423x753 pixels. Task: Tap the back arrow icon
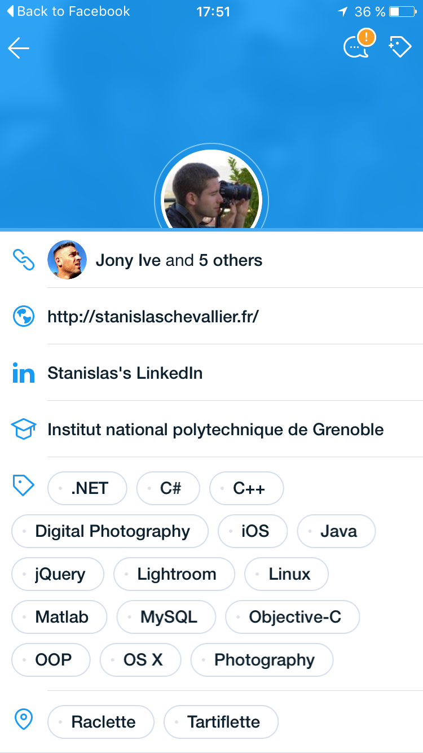[19, 49]
